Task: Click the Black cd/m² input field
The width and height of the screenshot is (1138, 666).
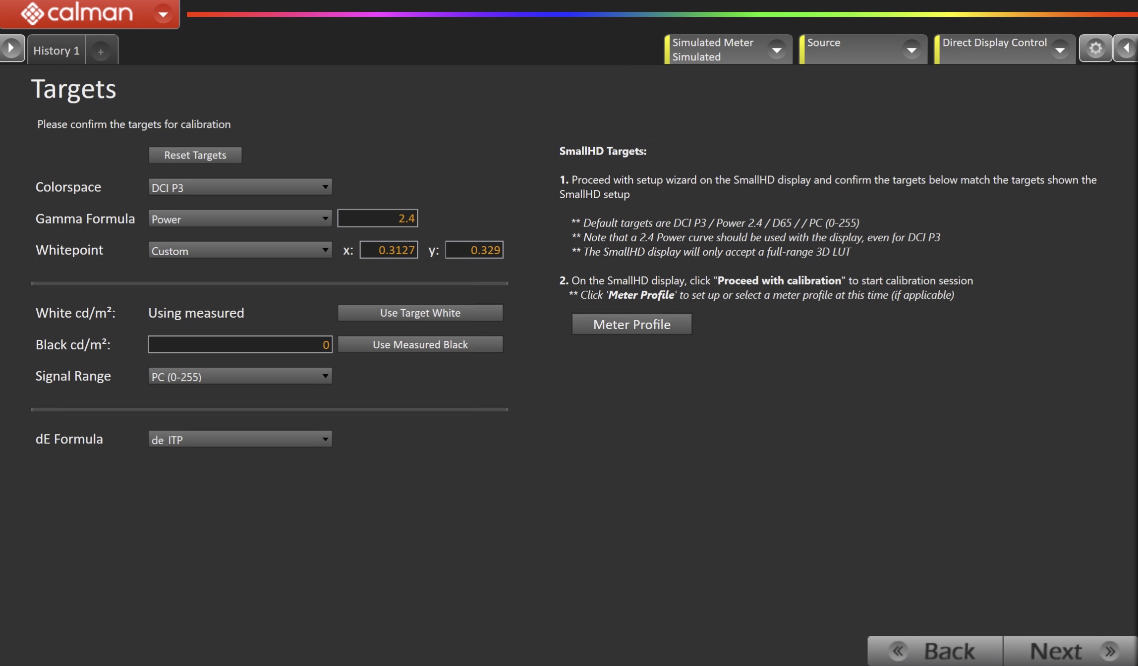Action: tap(240, 344)
